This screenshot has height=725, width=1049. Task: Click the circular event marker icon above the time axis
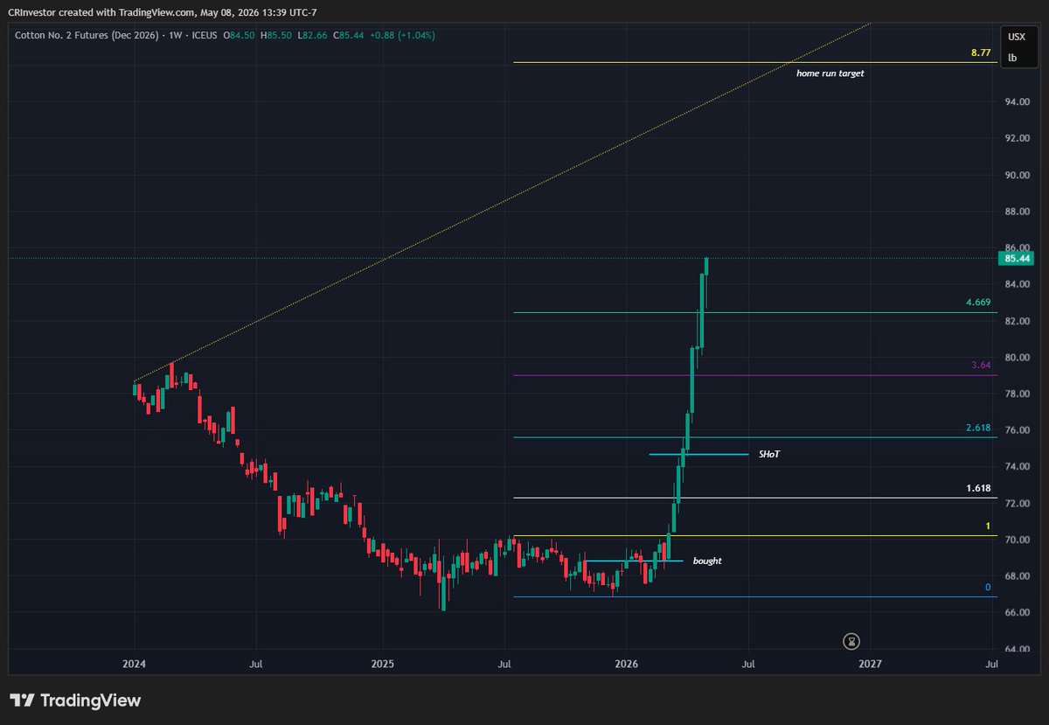[x=853, y=641]
